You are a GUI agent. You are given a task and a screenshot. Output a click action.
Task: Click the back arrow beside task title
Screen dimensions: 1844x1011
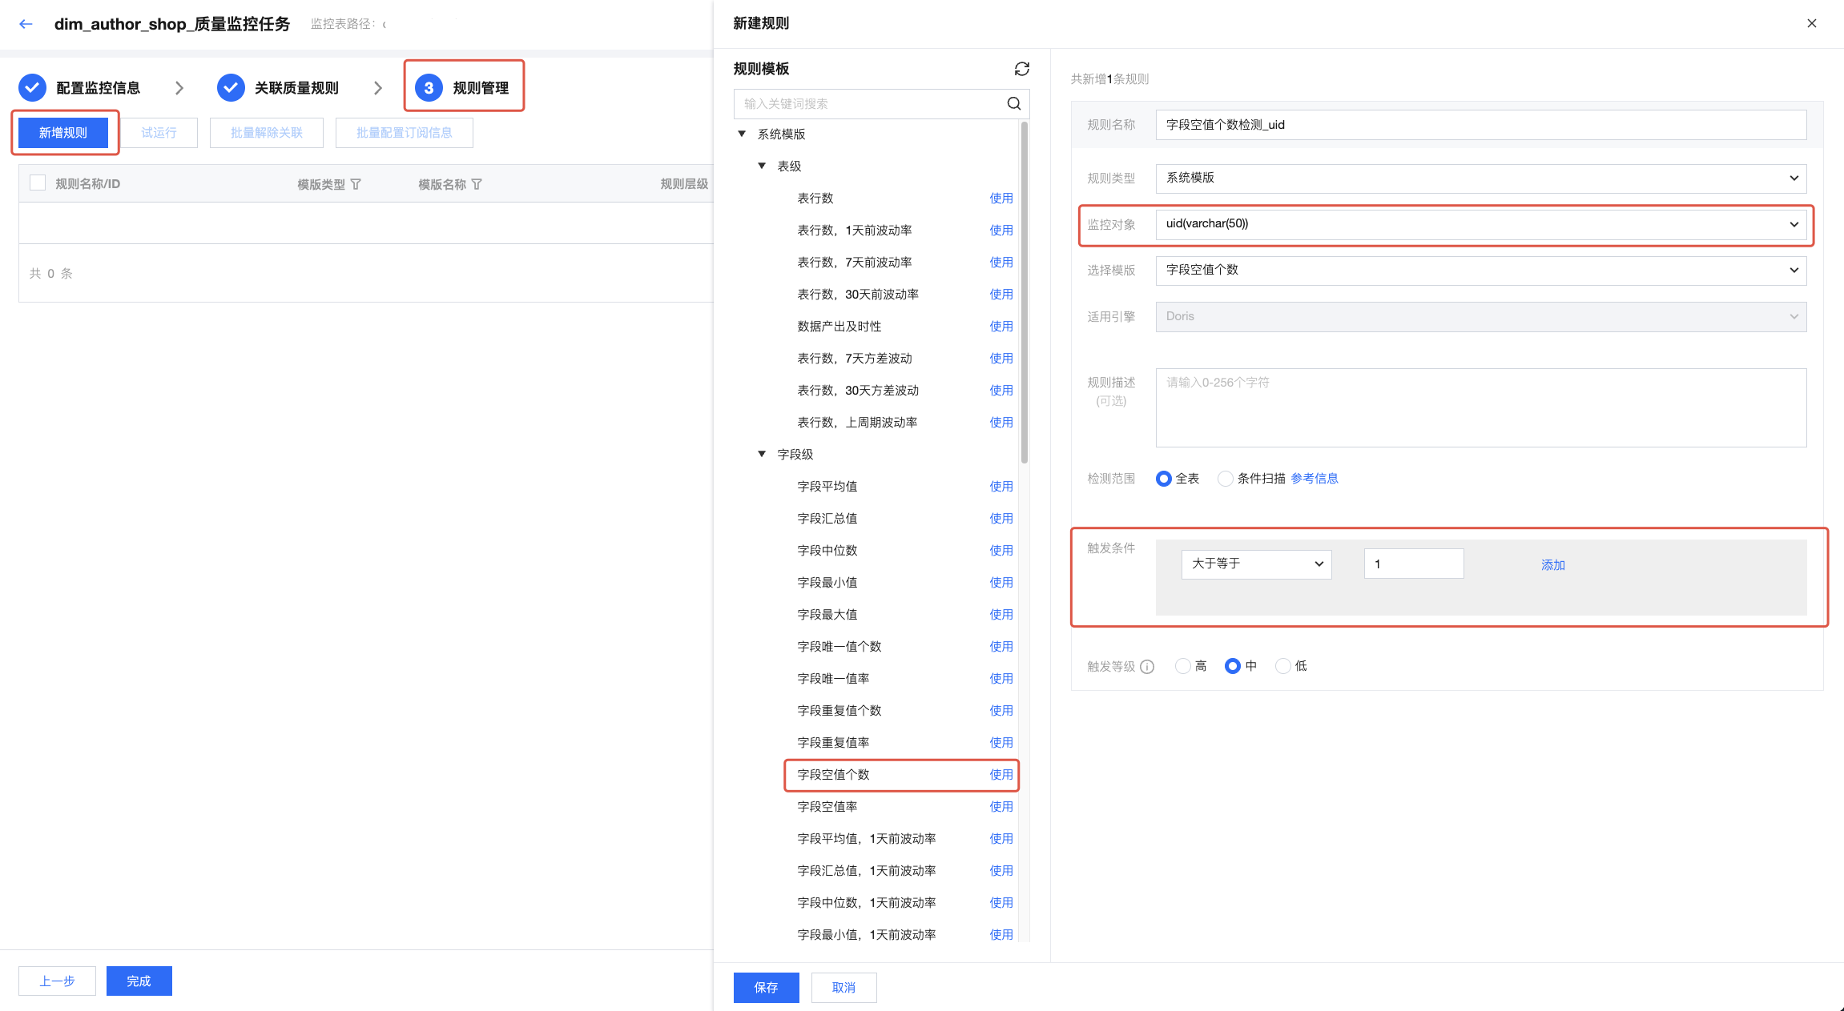[26, 24]
